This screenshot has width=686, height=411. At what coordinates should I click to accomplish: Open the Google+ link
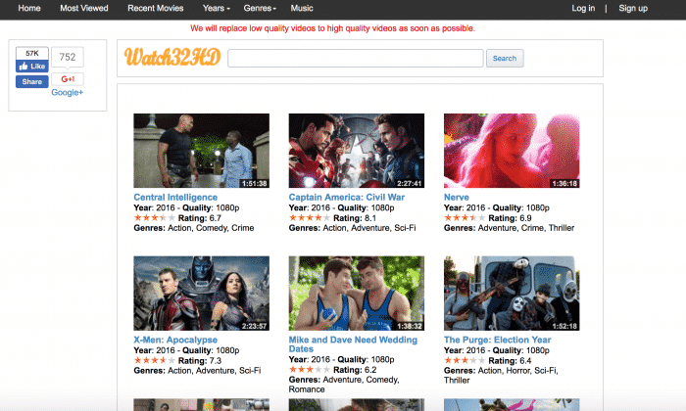67,92
